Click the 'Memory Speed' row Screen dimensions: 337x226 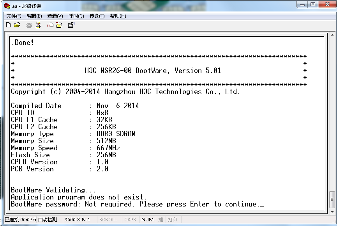65,148
